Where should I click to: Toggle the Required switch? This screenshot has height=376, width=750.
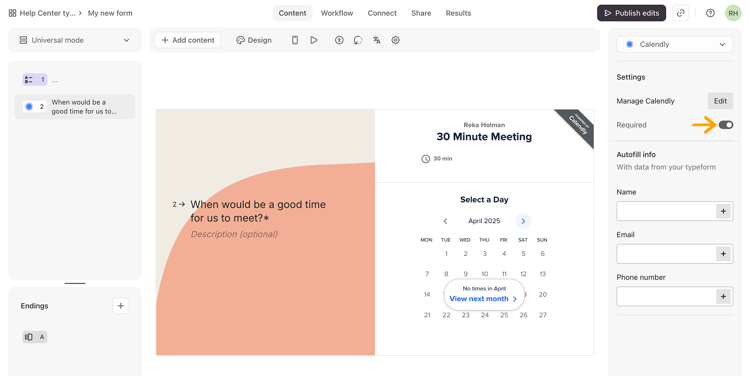726,125
